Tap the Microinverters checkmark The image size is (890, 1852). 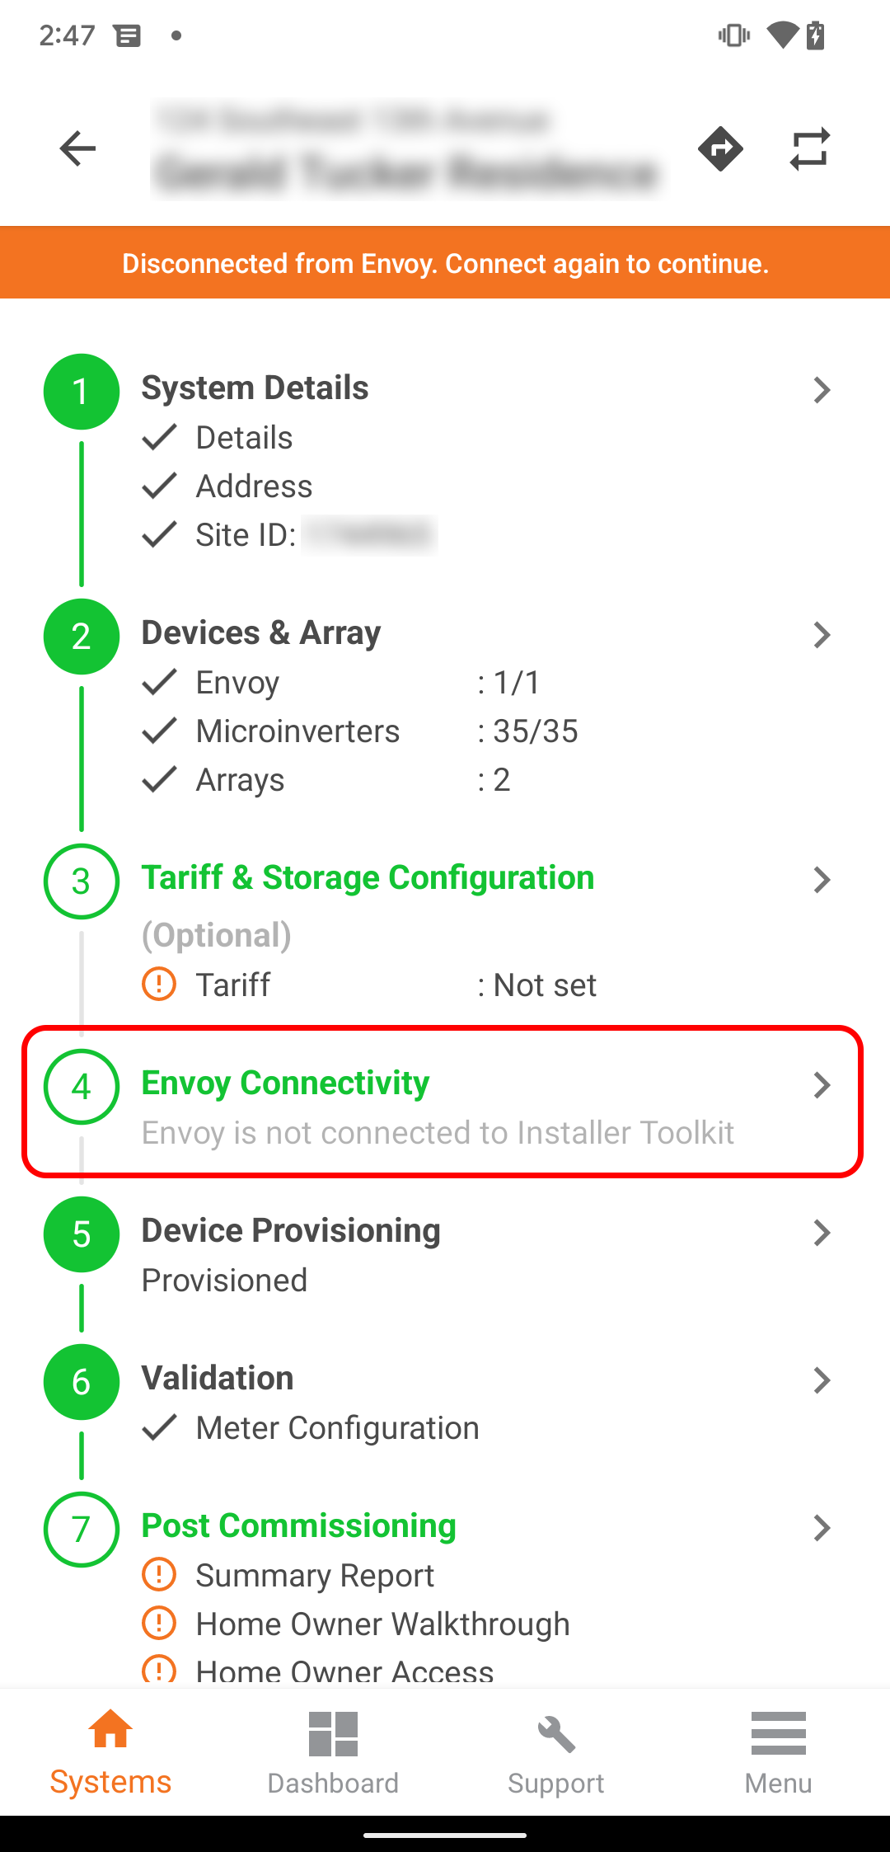[159, 731]
